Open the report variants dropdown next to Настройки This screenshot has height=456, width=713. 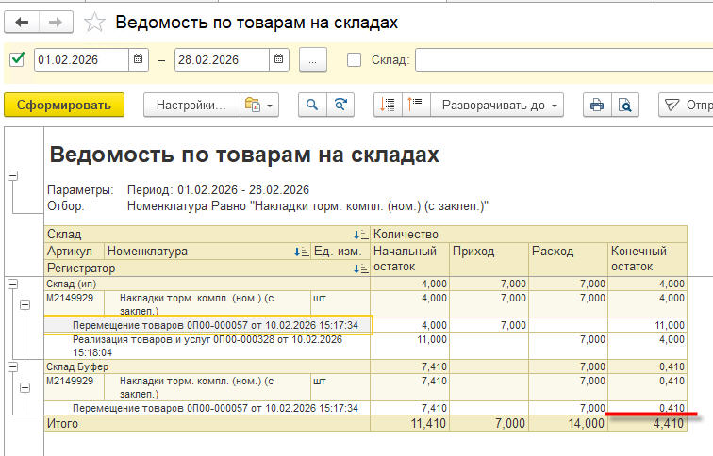coord(258,105)
